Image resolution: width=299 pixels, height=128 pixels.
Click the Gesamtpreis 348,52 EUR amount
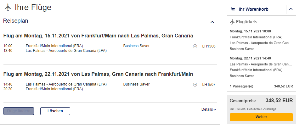279,101
